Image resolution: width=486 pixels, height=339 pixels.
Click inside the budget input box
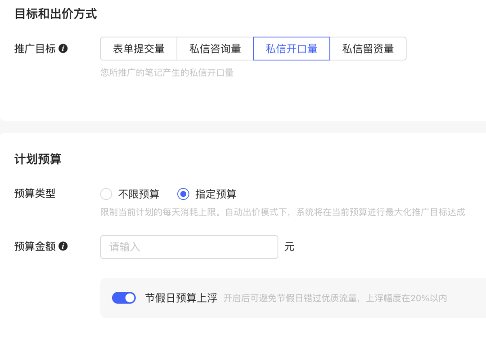pos(189,246)
